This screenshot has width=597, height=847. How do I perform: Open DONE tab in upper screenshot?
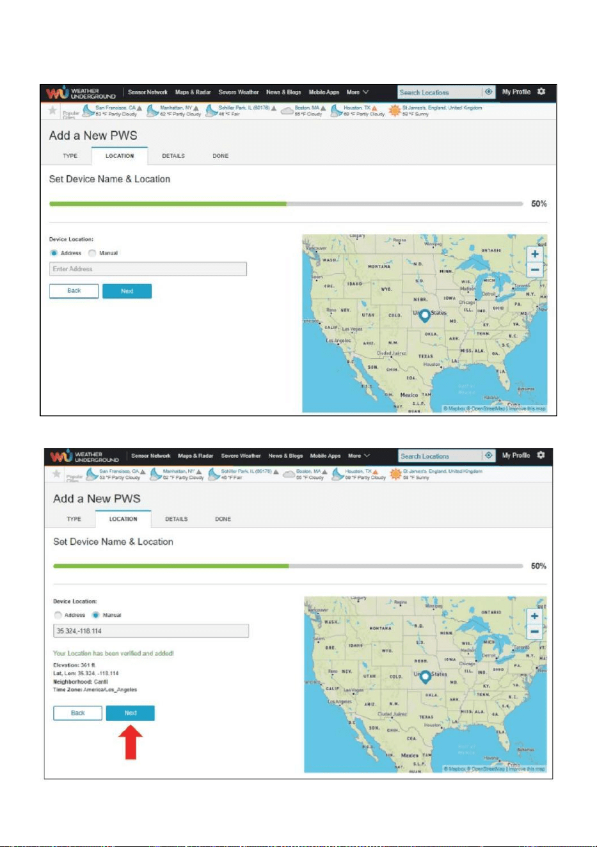pos(221,156)
